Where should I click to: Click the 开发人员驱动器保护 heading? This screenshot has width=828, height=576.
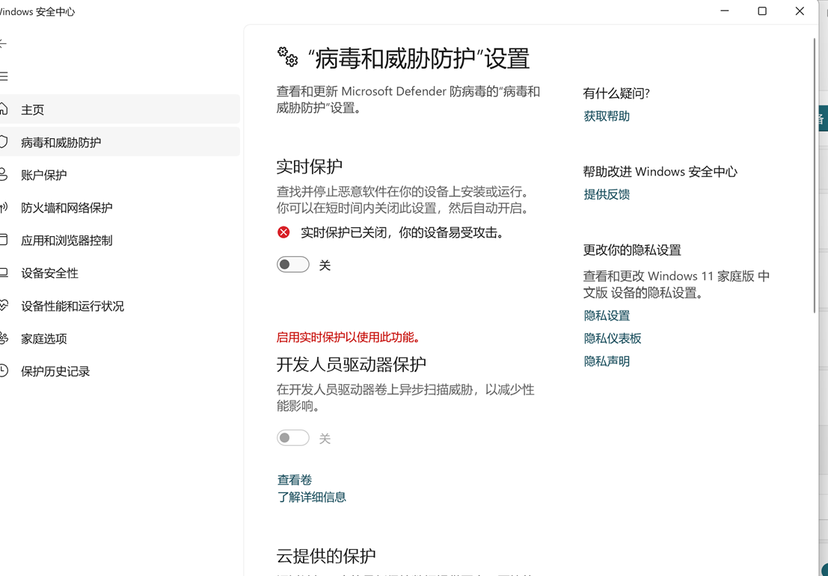click(351, 364)
